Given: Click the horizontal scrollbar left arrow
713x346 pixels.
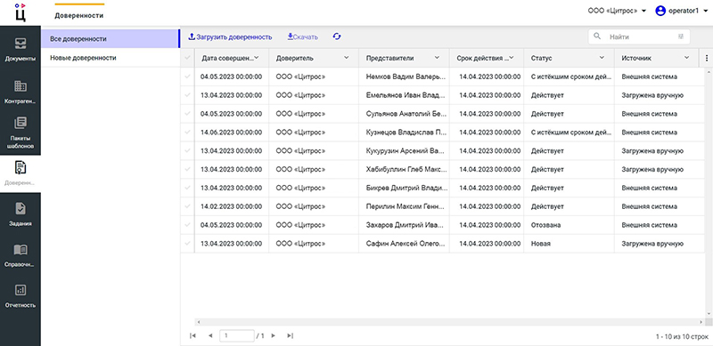Looking at the screenshot, I should click(198, 322).
